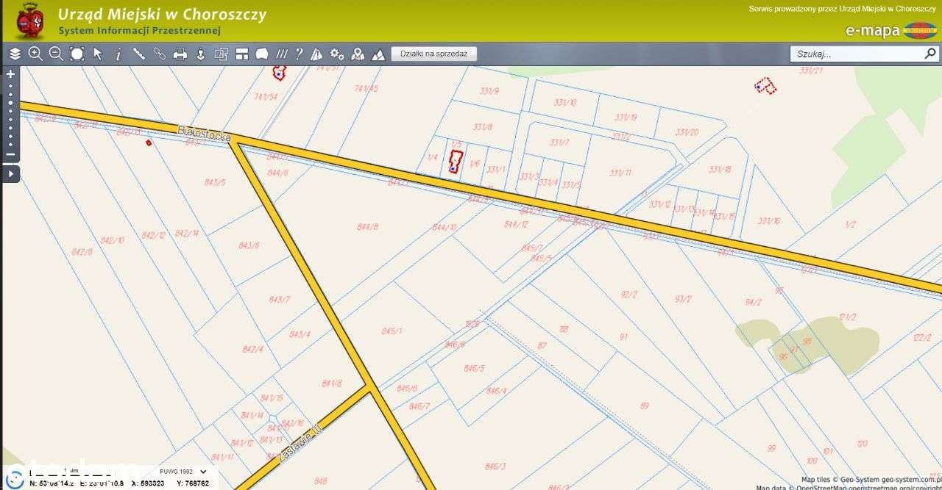942x490 pixels.
Task: Click the Białostocka street label
Action: pos(205,134)
